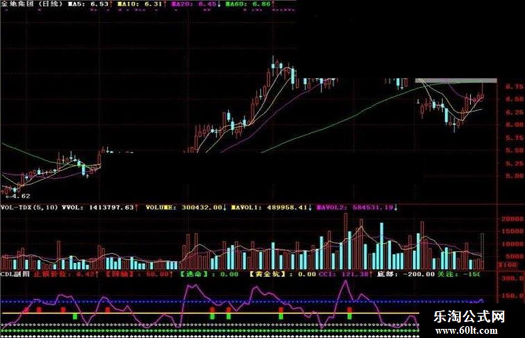This screenshot has width=525, height=338.
Task: Click the 4.62 lowest price marker
Action: click(x=18, y=196)
